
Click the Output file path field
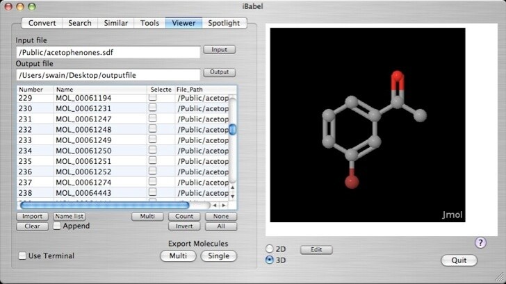(108, 75)
